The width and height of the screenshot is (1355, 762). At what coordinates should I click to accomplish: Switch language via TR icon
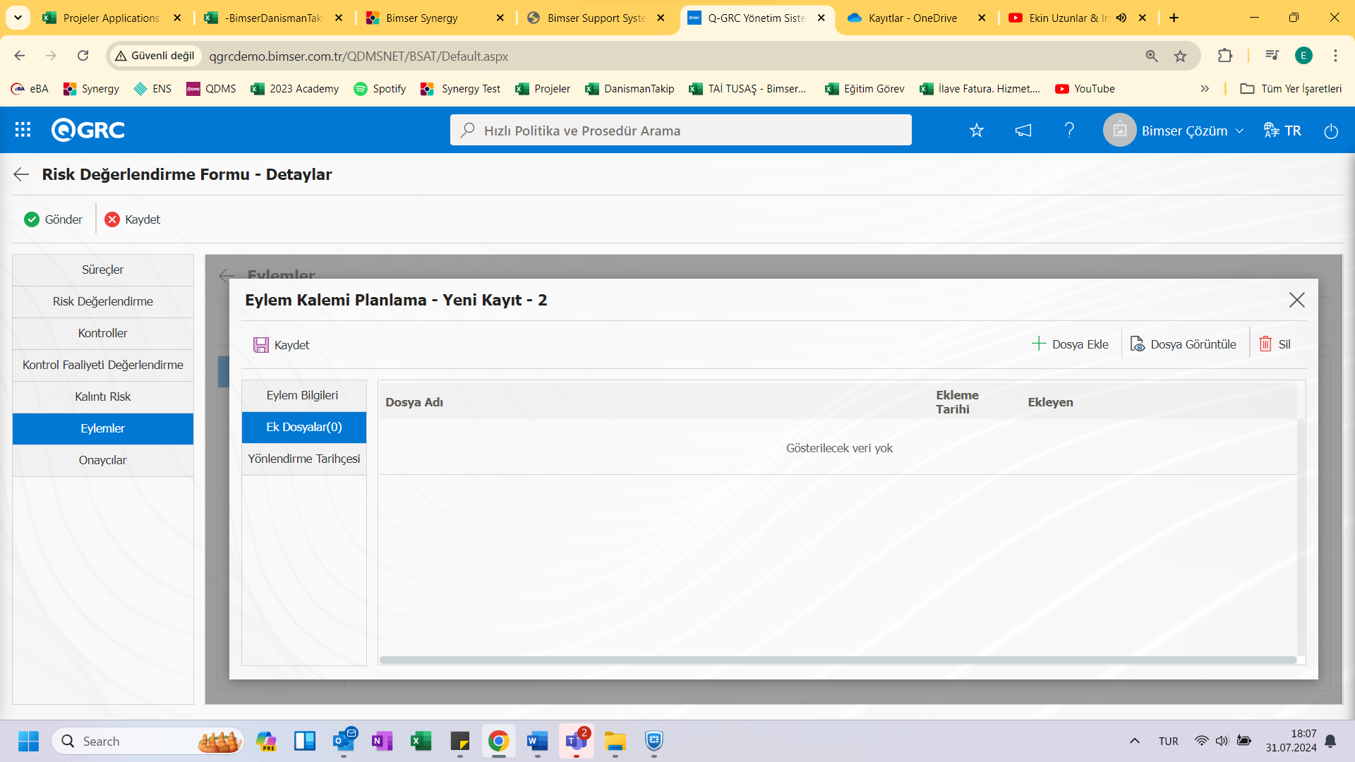tap(1282, 131)
